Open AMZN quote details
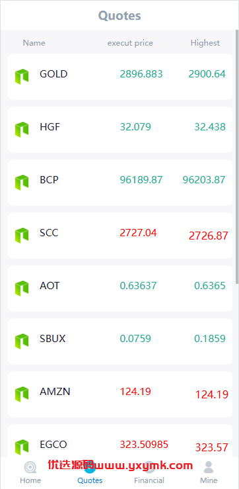This screenshot has height=489, width=239. [x=119, y=394]
